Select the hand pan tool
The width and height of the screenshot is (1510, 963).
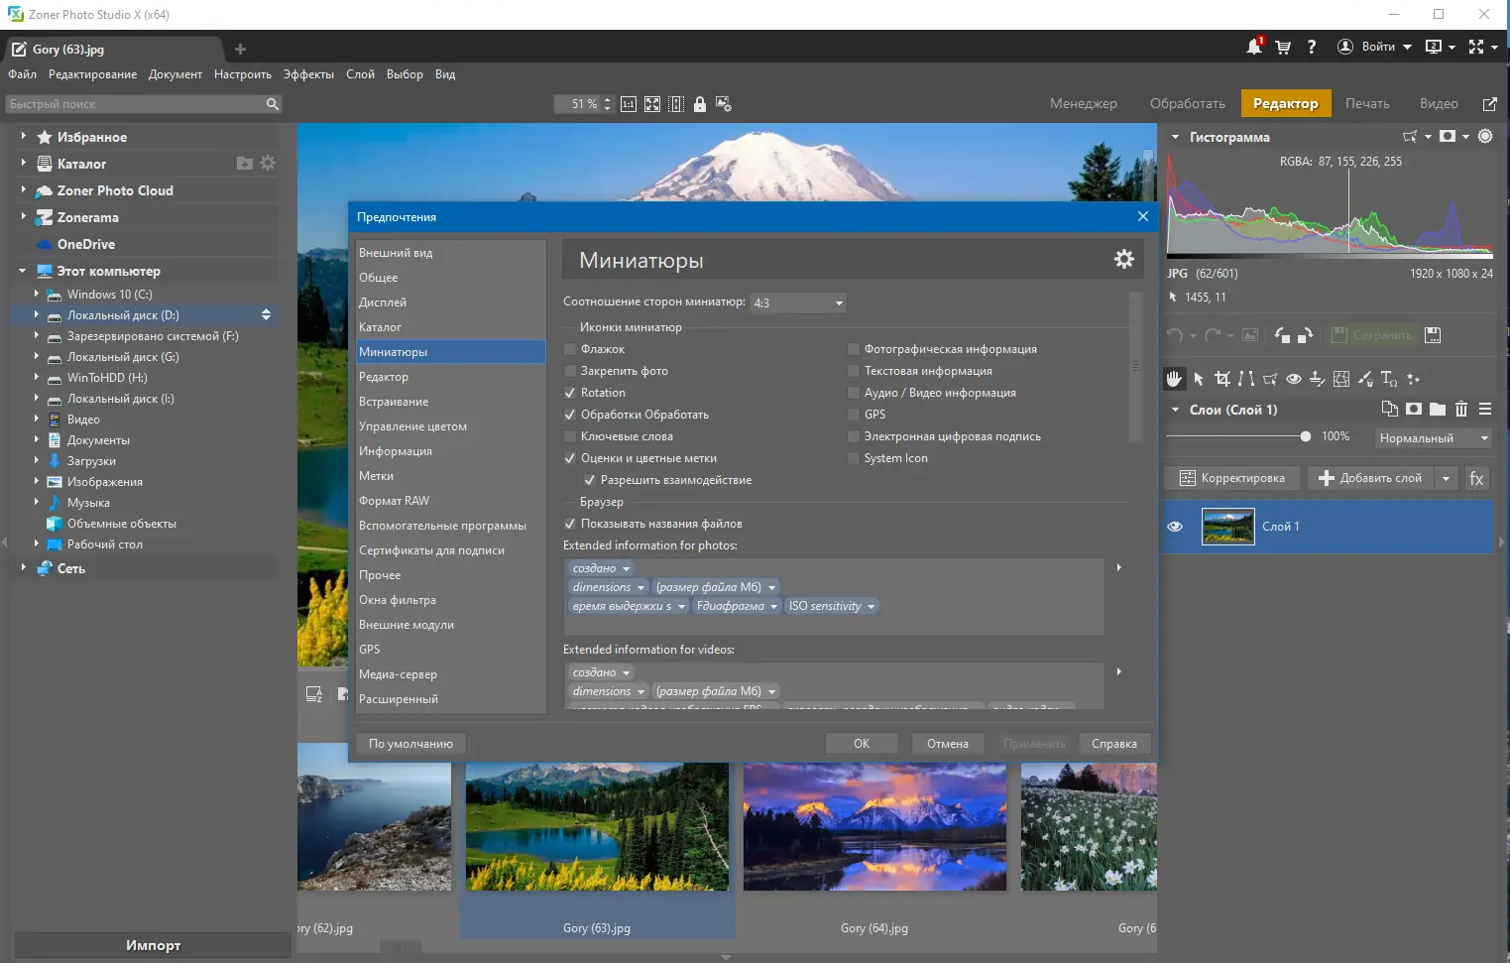point(1174,379)
